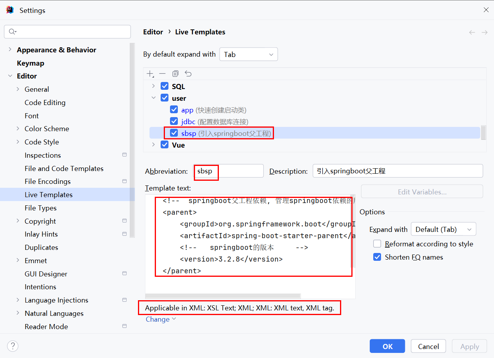
Task: Expand Appearance & Behavior settings
Action: tap(10, 50)
